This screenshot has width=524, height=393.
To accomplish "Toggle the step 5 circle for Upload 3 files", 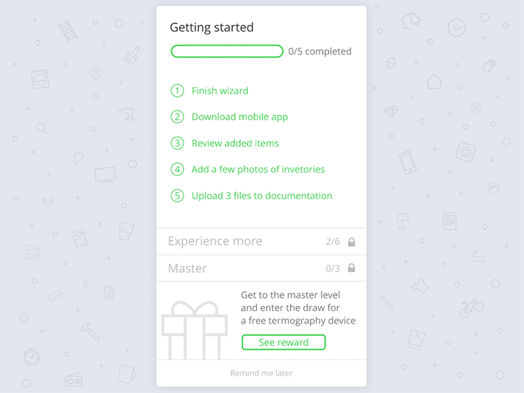I will tap(178, 195).
